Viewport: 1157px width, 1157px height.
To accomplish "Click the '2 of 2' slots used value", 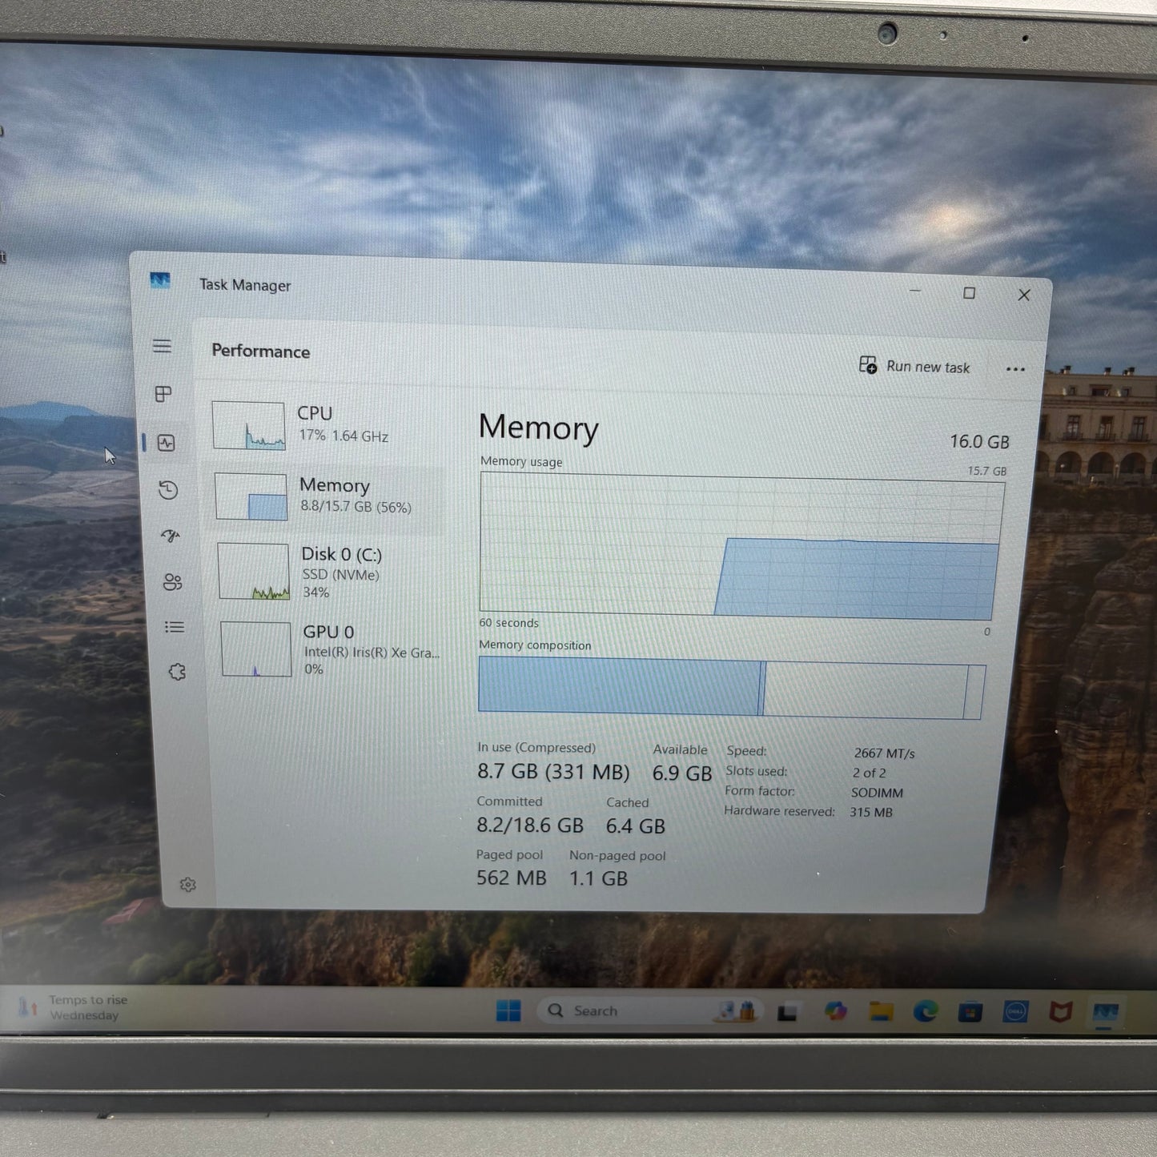I will 869,773.
